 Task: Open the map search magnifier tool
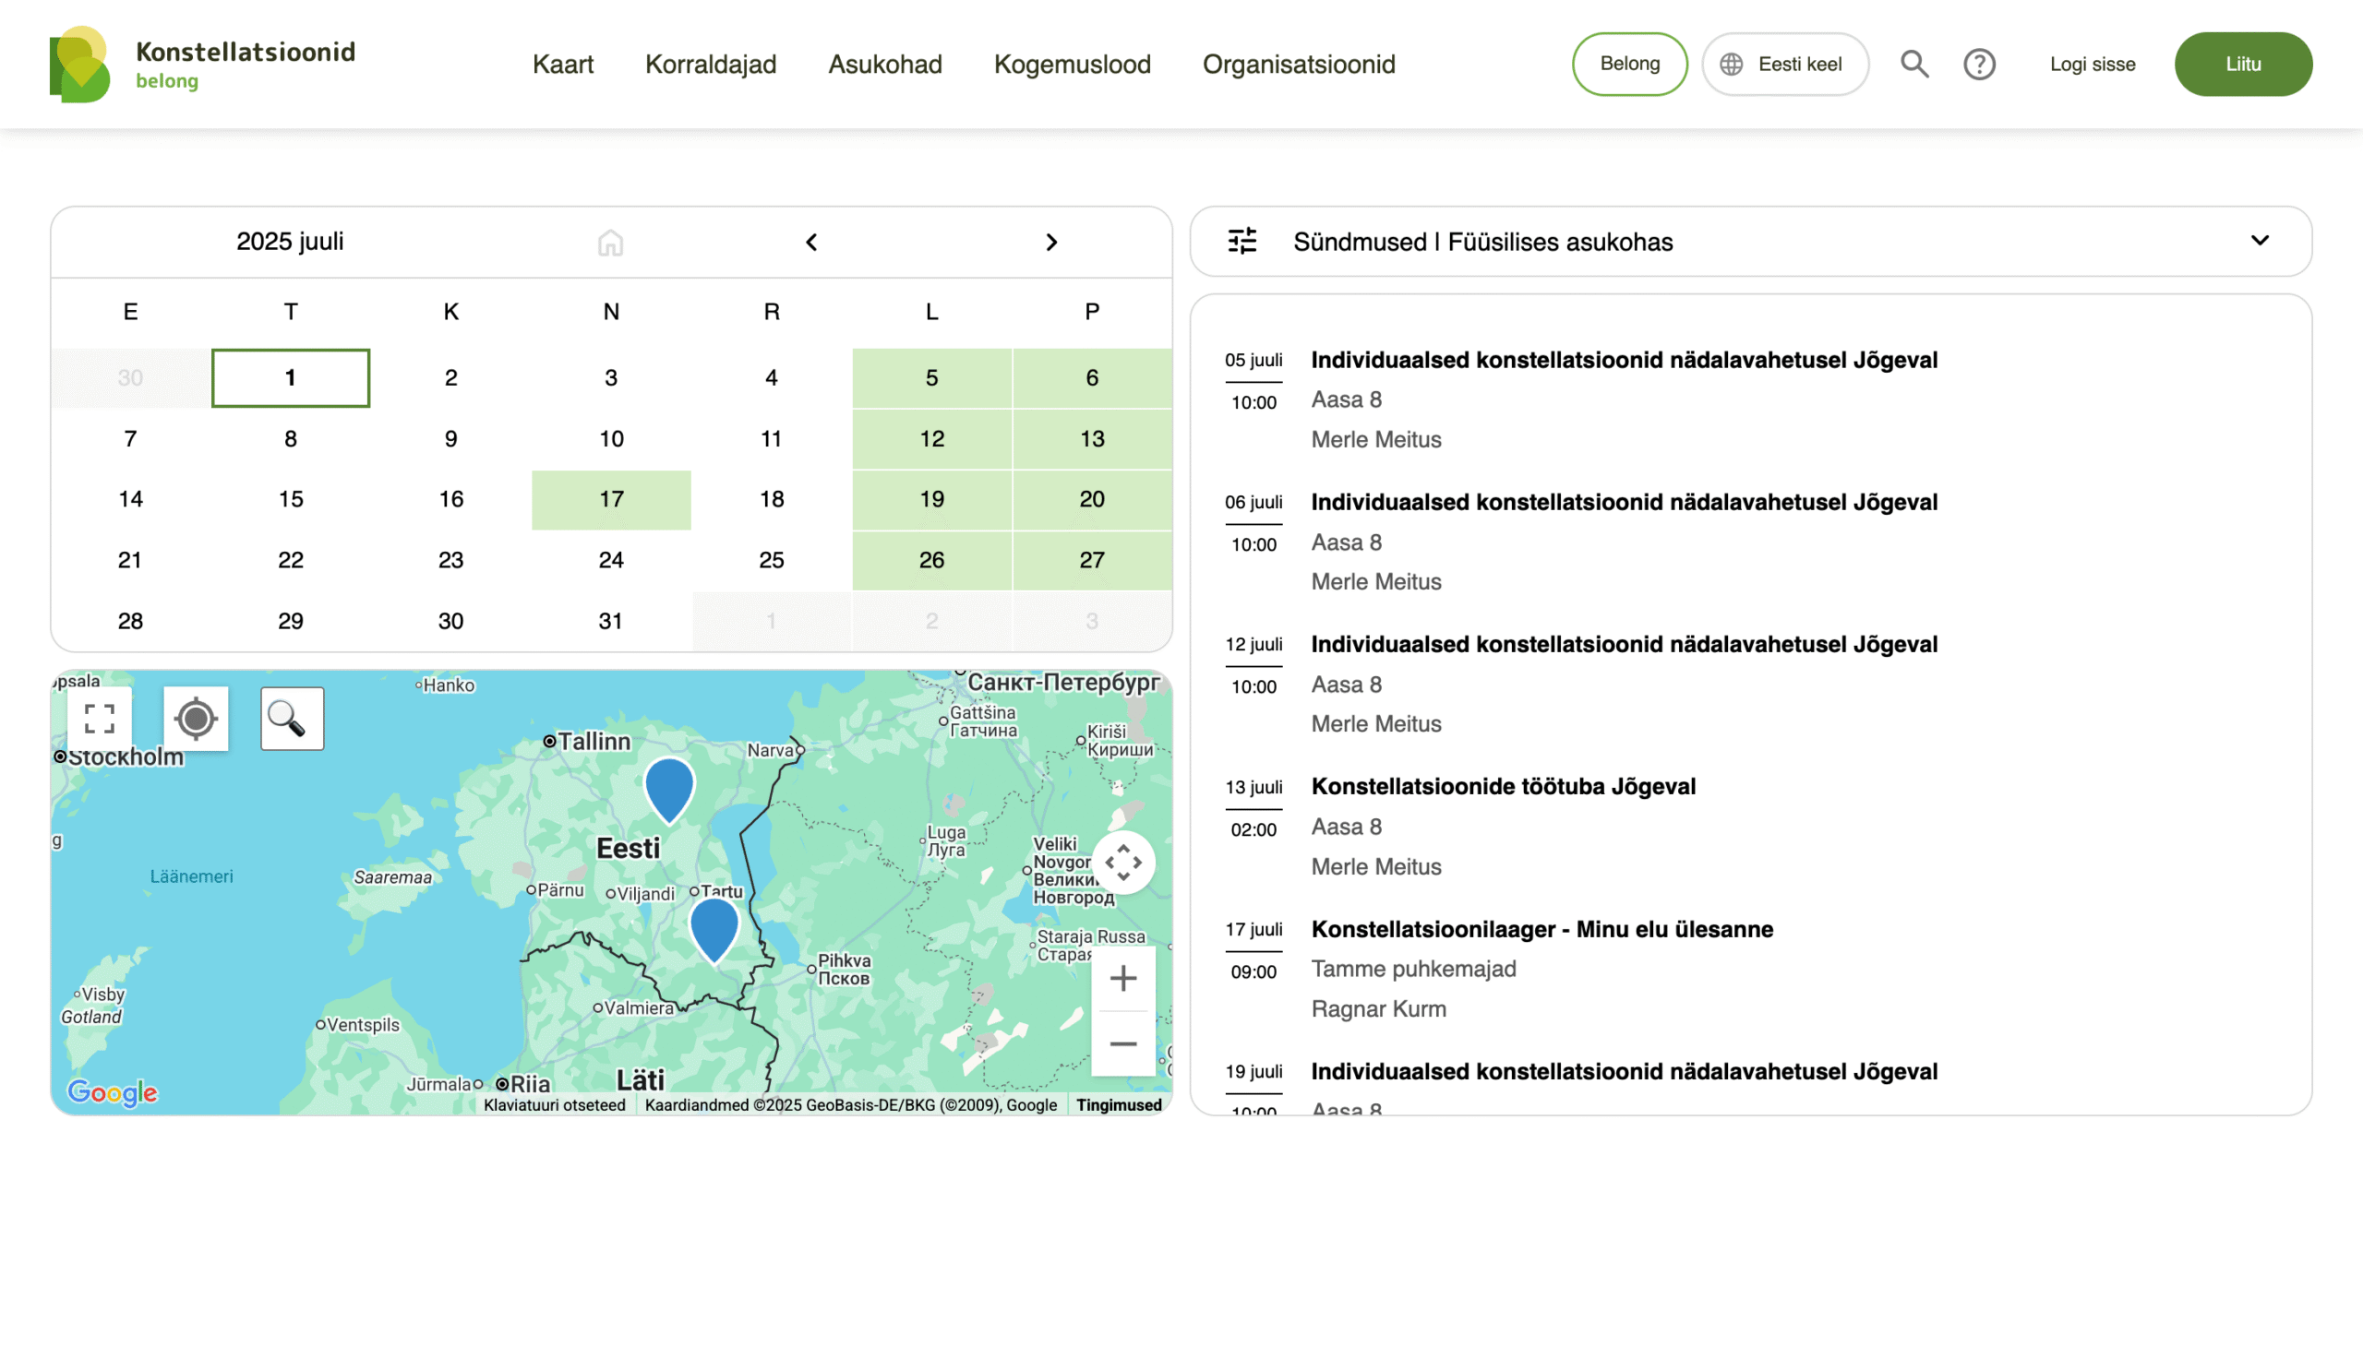pyautogui.click(x=292, y=719)
